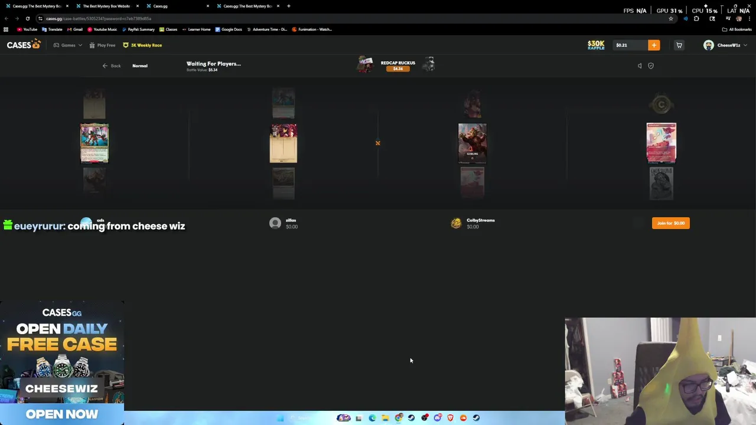The height and width of the screenshot is (425, 756).
Task: Mute the battle sound speaker icon
Action: pos(640,66)
